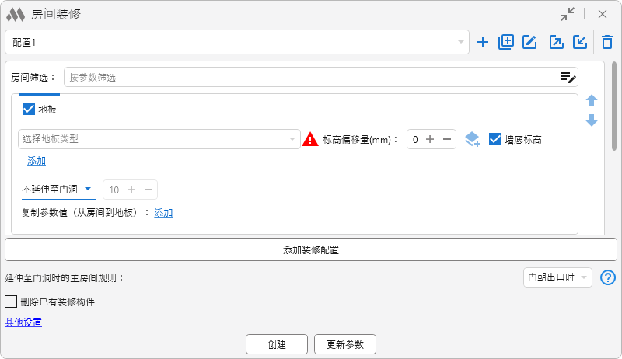The height and width of the screenshot is (359, 622).
Task: Expand the 选择地板类型 dropdown
Action: [x=159, y=139]
